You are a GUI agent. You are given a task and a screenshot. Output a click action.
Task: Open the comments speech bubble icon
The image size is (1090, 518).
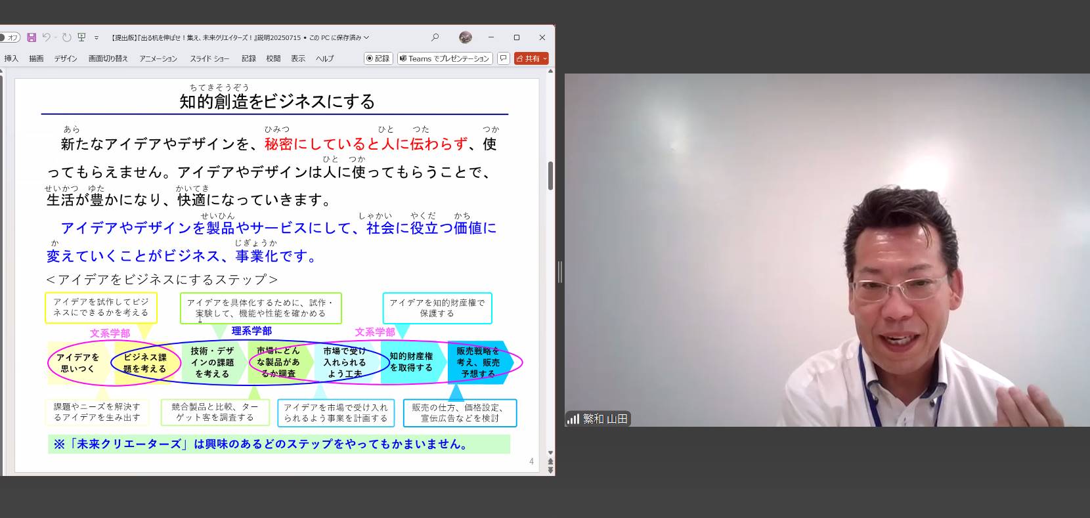(504, 58)
